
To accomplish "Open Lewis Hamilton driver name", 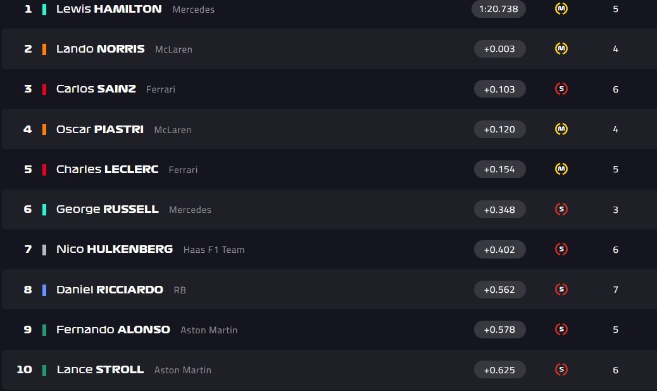I will (x=109, y=9).
